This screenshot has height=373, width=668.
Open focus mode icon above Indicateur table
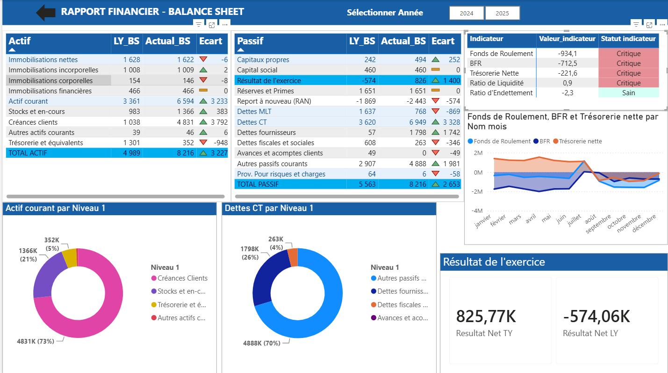649,24
